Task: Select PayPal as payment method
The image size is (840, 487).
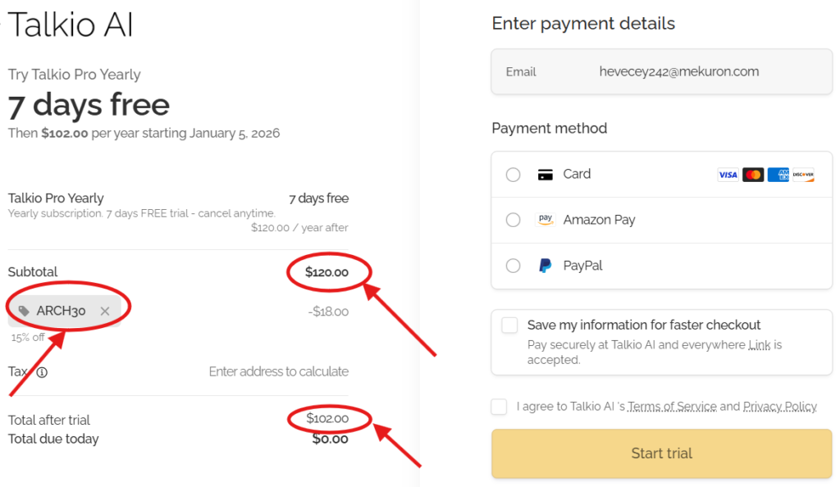Action: pos(513,265)
